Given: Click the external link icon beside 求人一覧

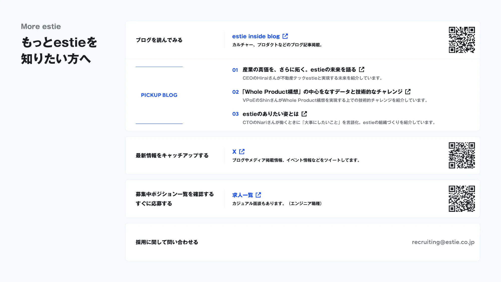Looking at the screenshot, I should [x=259, y=195].
